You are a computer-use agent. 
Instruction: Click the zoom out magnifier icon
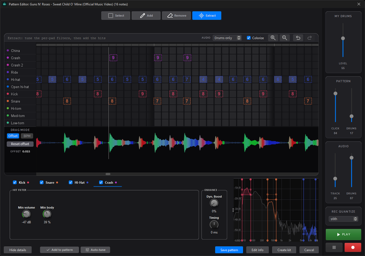pos(284,38)
